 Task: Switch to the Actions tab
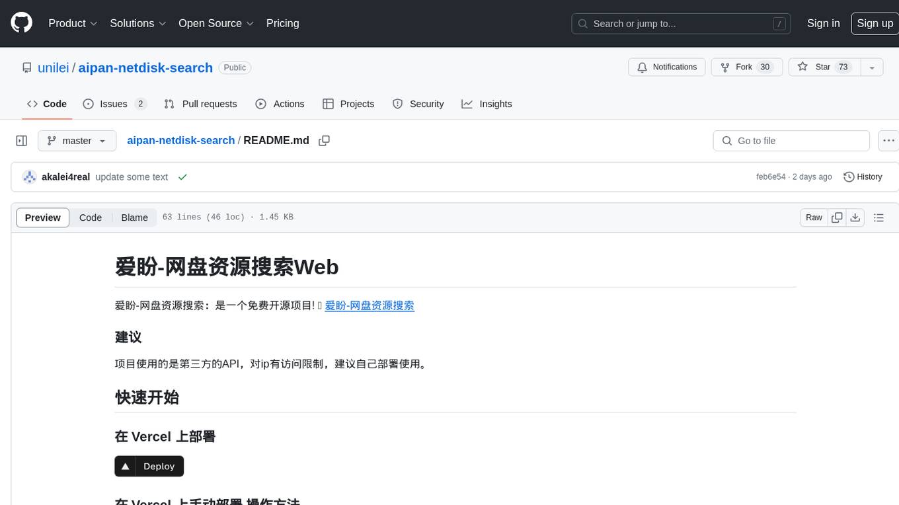(x=280, y=104)
